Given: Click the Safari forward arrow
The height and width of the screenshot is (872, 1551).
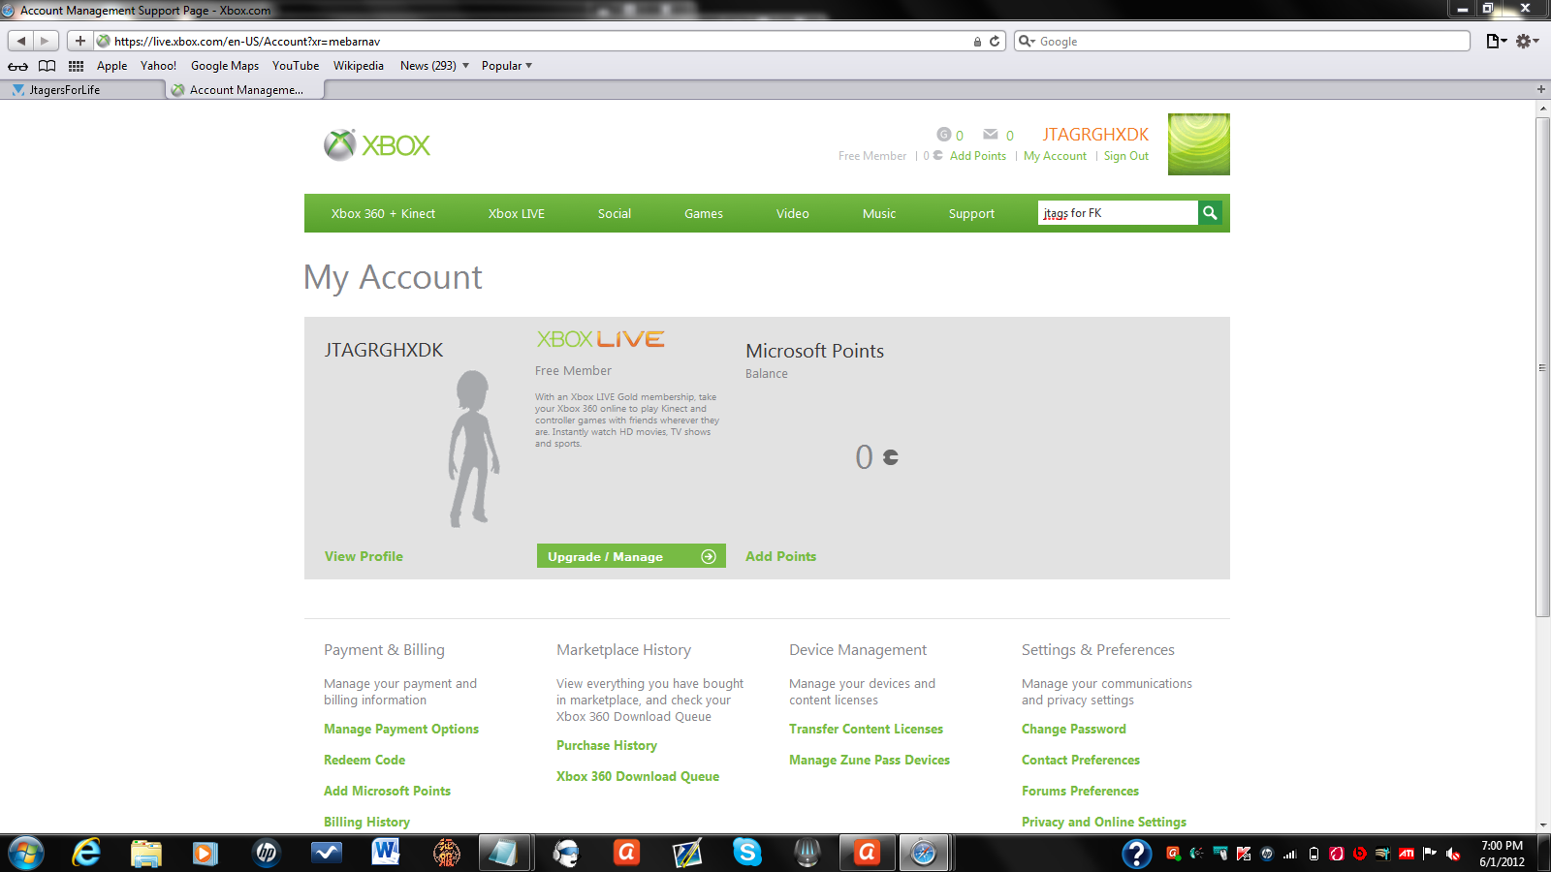Looking at the screenshot, I should click(46, 41).
